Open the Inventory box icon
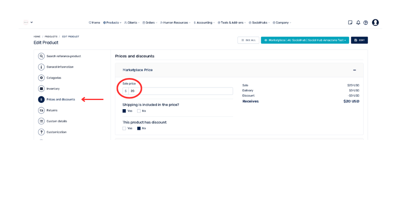Image resolution: width=401 pixels, height=200 pixels. coord(41,89)
